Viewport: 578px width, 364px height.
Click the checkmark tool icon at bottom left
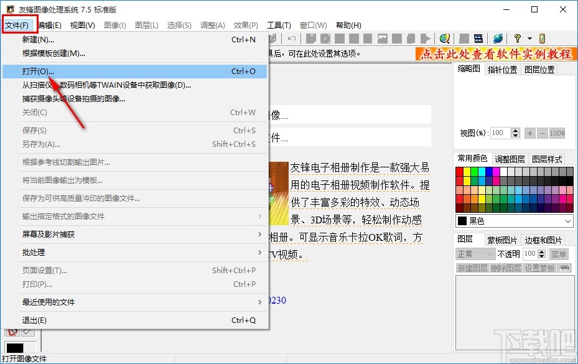click(27, 332)
